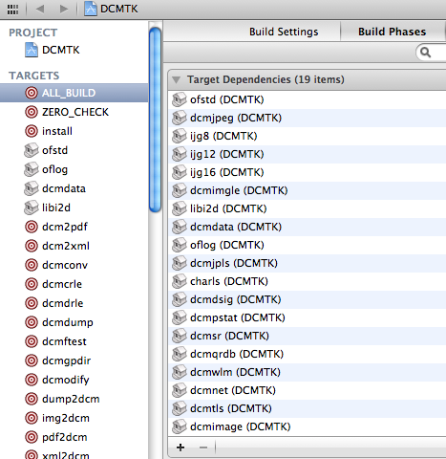Collapse the Target Dependencies section

(176, 79)
